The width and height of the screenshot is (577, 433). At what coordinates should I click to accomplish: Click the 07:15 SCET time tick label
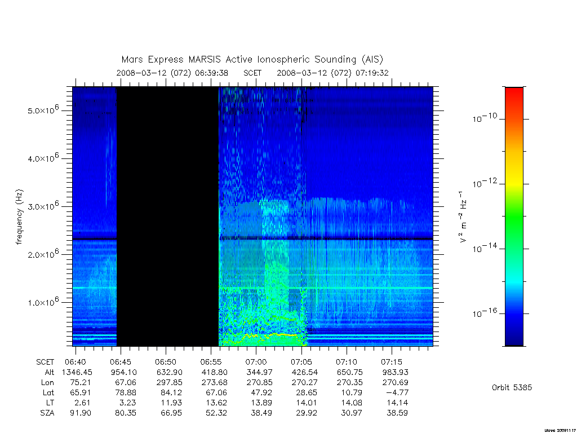392,362
